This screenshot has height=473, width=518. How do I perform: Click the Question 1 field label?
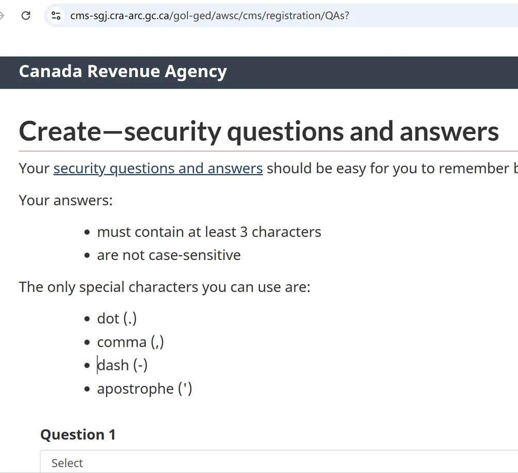click(x=78, y=434)
